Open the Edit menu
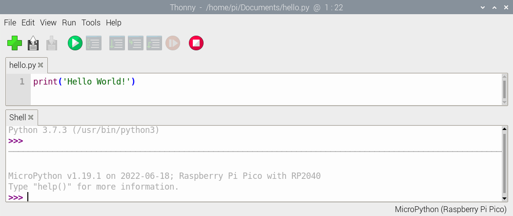The image size is (513, 216). pyautogui.click(x=28, y=22)
